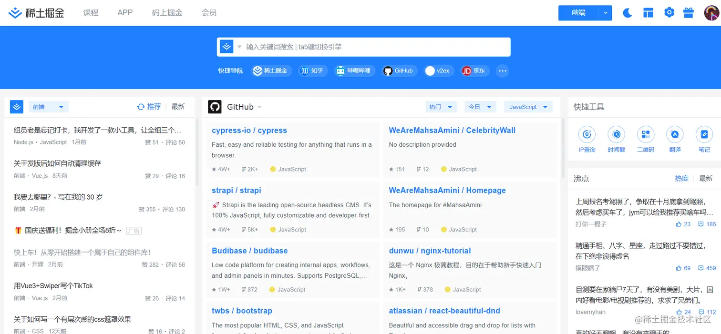Open the JavaScript language dropdown
Screen dimensions: 721x334
pyautogui.click(x=528, y=107)
